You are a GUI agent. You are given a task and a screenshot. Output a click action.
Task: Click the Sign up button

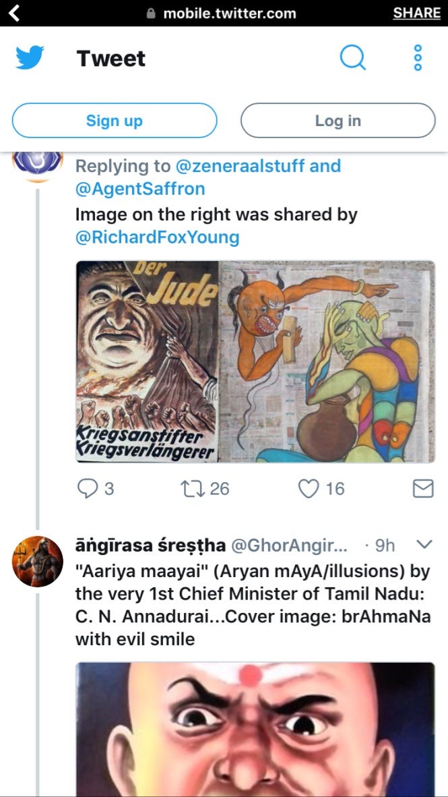[x=115, y=121]
